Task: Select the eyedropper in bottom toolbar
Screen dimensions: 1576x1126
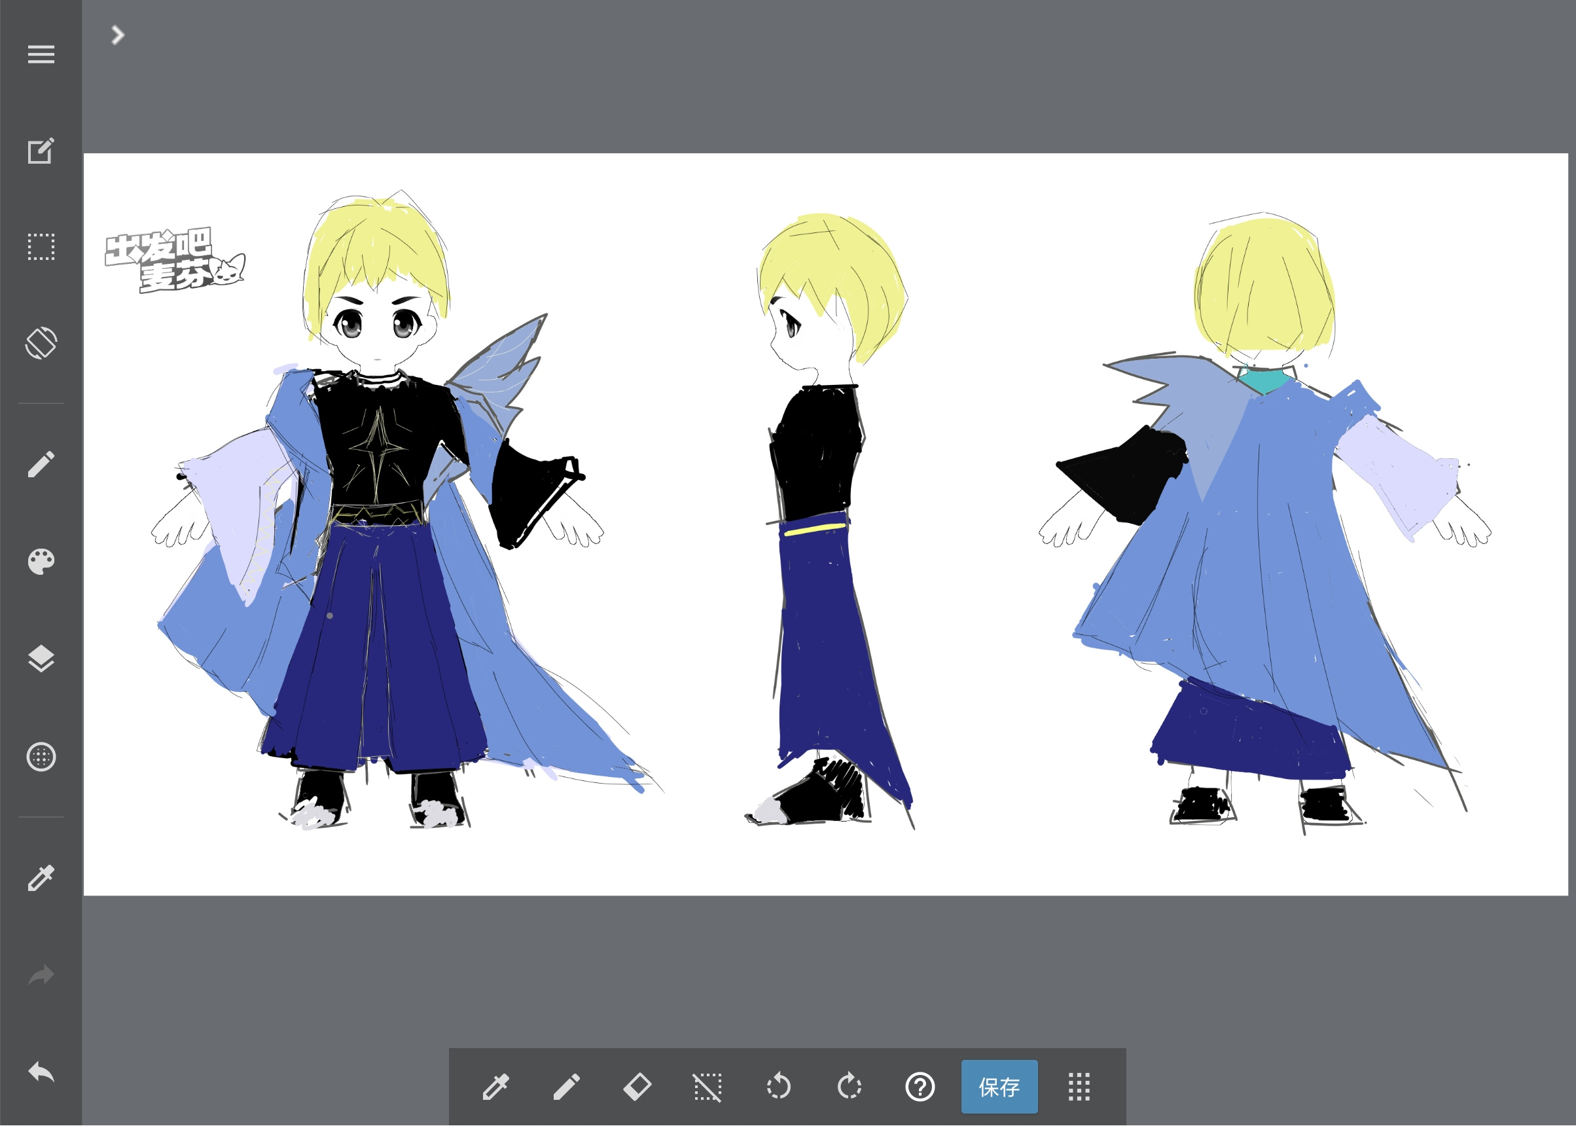Action: [496, 1088]
